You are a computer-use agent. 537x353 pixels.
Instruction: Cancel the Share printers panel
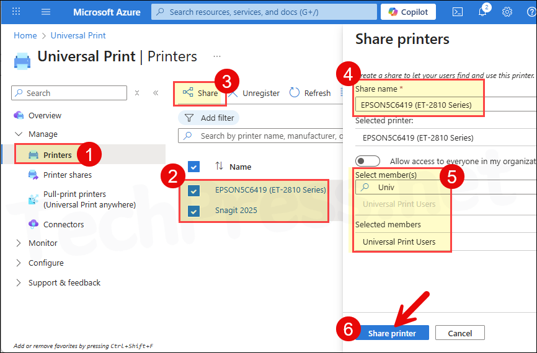(x=460, y=333)
